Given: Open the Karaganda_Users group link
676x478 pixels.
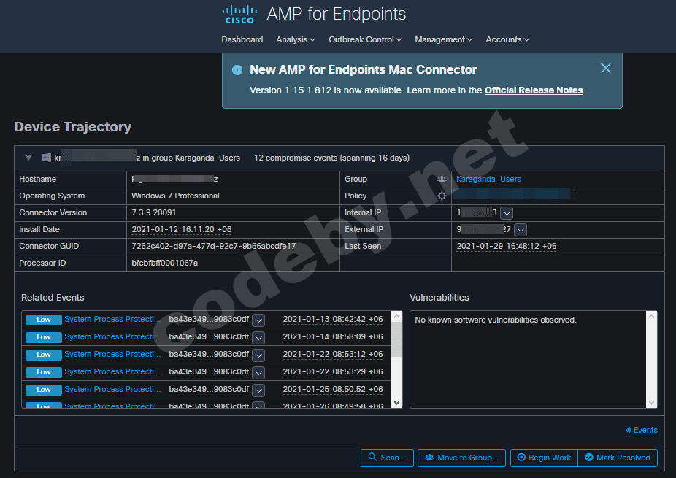Looking at the screenshot, I should [488, 179].
